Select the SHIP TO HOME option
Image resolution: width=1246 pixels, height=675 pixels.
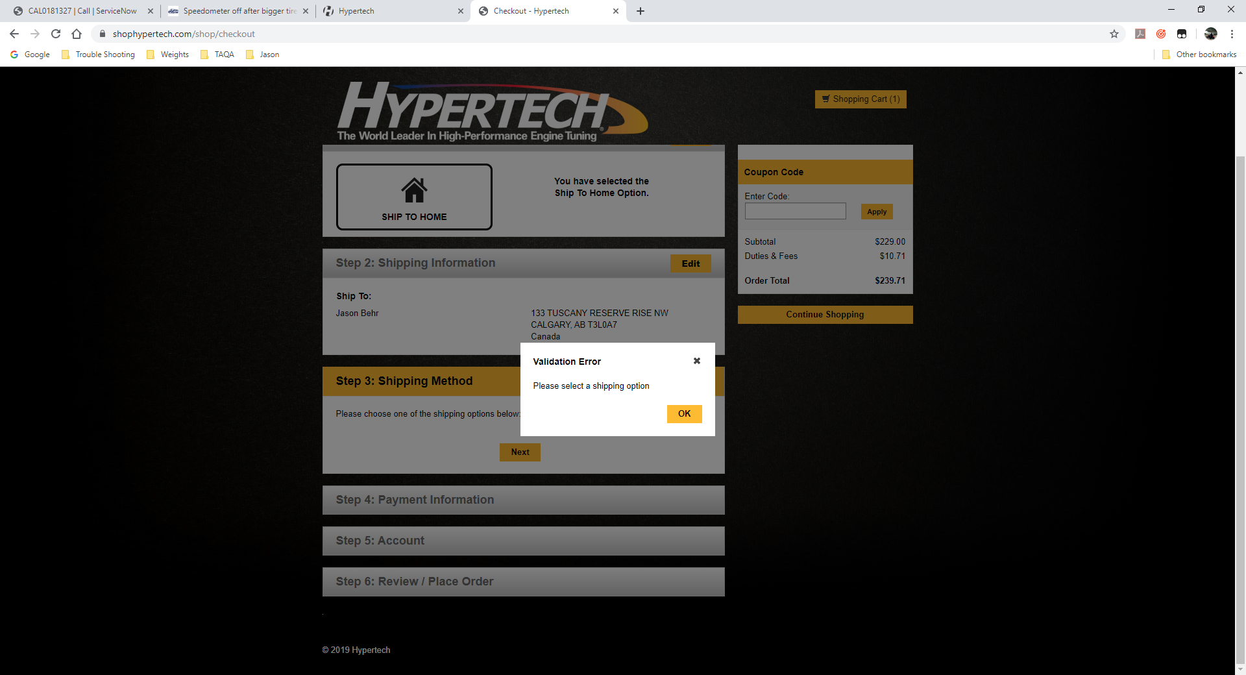414,197
